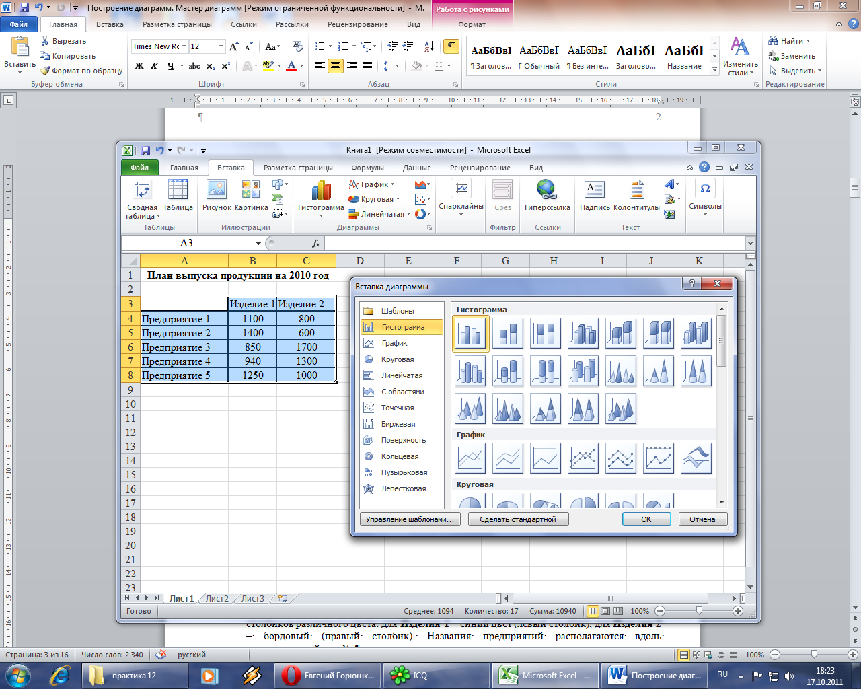Choose the first line chart type
This screenshot has height=689, width=861.
[470, 458]
